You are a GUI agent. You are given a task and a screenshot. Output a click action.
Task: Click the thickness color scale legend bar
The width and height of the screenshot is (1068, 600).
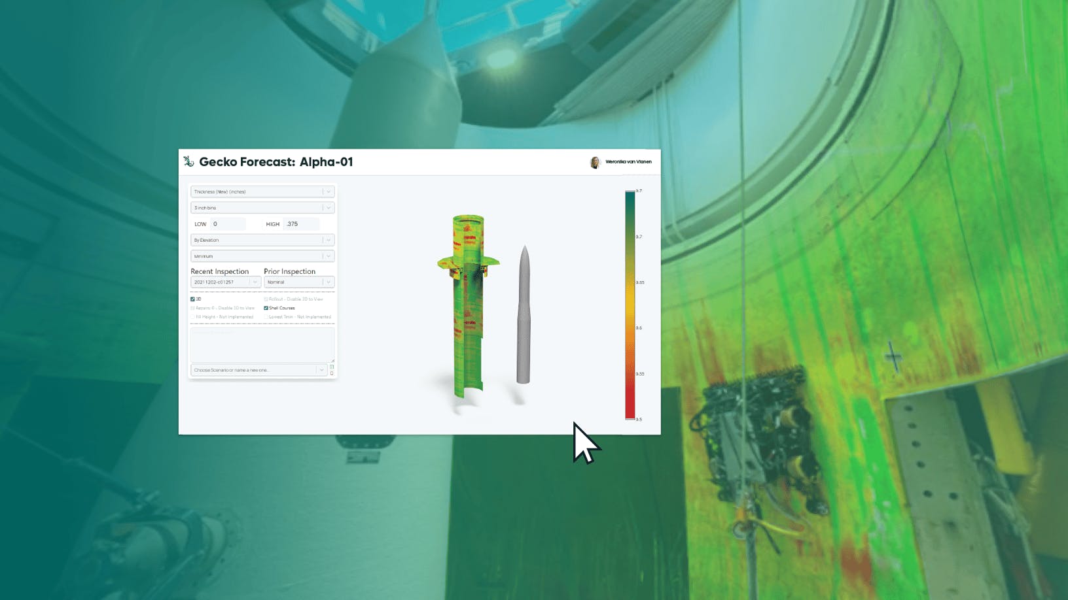point(630,305)
